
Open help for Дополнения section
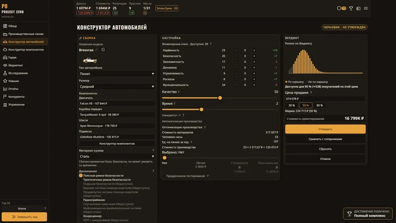point(153,171)
